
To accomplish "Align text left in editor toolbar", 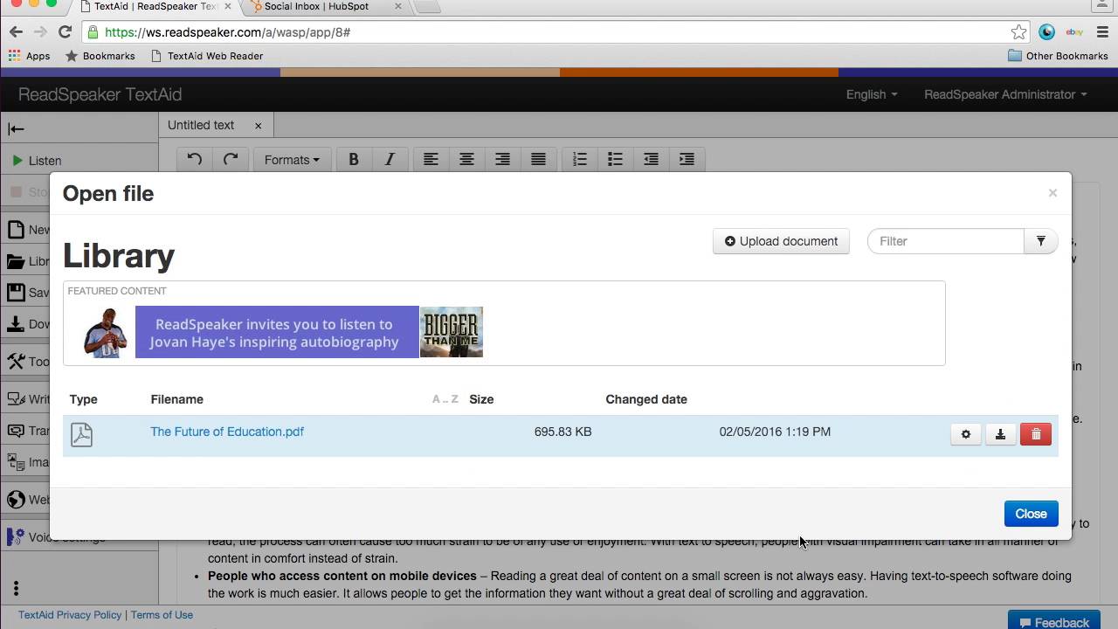I will click(x=431, y=160).
